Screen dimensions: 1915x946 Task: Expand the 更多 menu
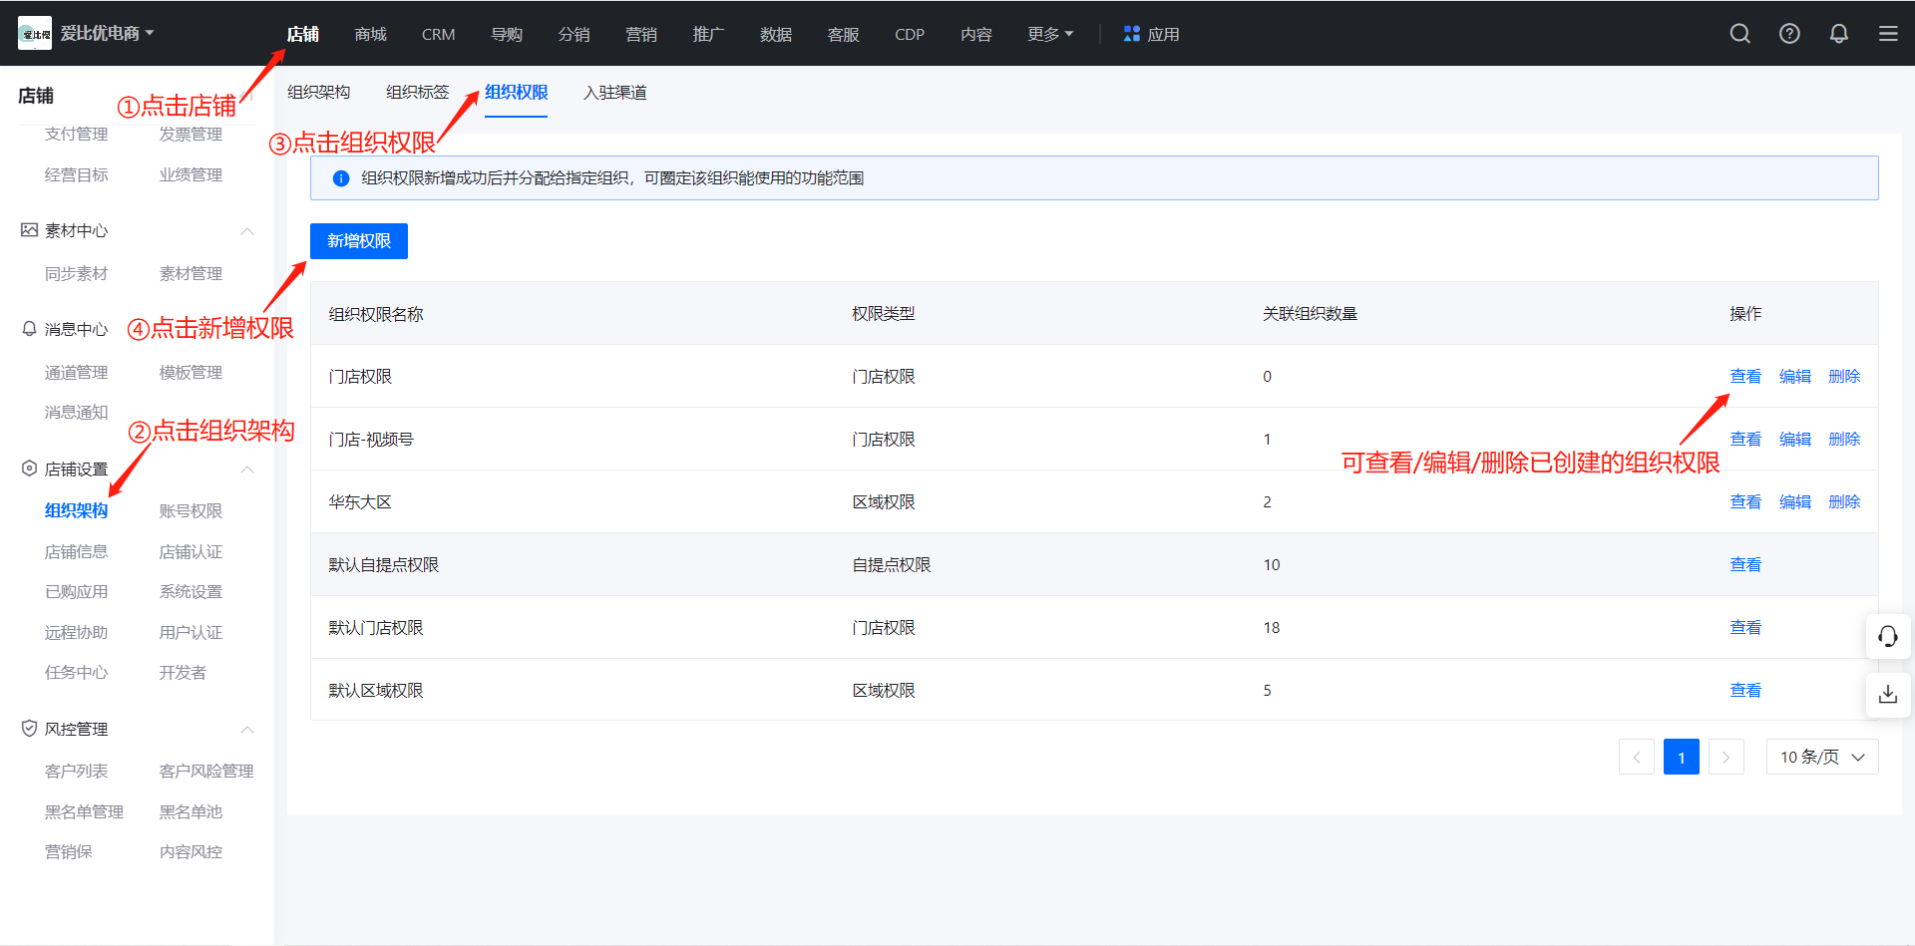pos(1050,34)
